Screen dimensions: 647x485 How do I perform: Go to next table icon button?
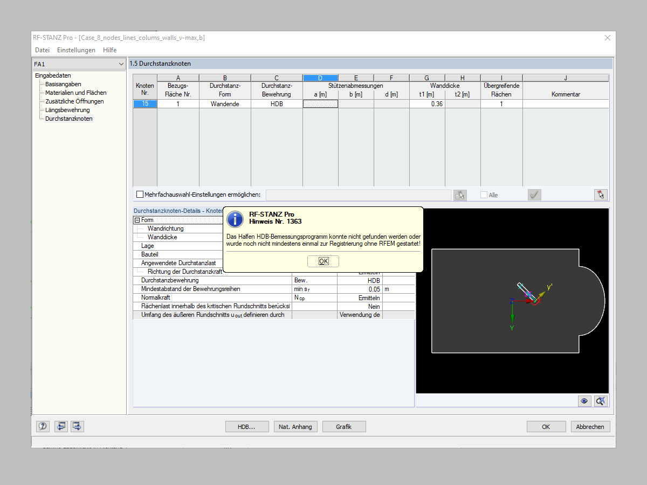[77, 426]
